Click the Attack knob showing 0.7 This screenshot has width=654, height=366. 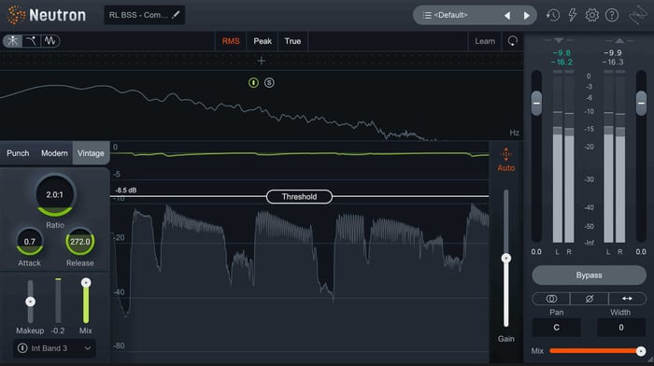(30, 242)
